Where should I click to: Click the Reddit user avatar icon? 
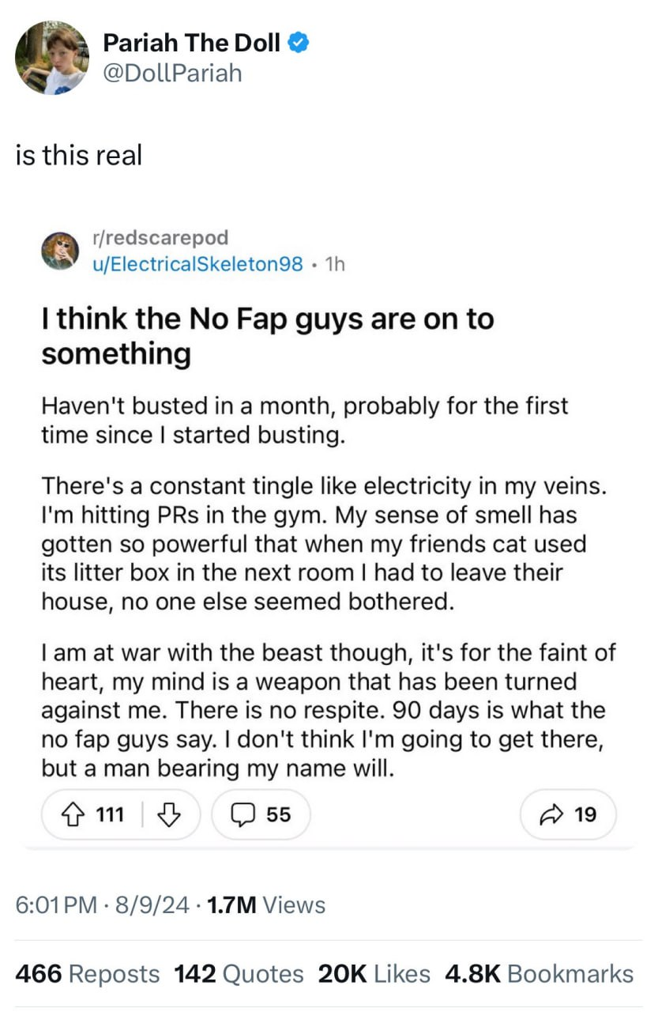pyautogui.click(x=60, y=251)
